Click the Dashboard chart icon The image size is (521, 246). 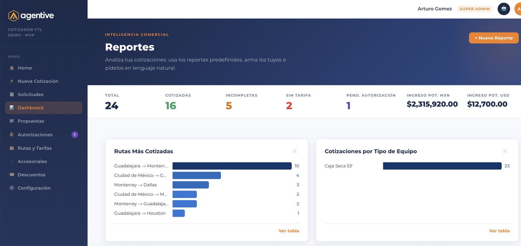click(x=12, y=108)
